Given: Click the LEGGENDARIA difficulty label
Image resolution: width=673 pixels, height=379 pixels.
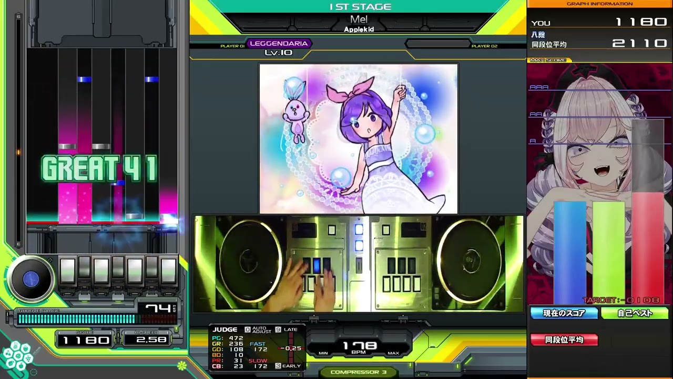Looking at the screenshot, I should pyautogui.click(x=279, y=44).
